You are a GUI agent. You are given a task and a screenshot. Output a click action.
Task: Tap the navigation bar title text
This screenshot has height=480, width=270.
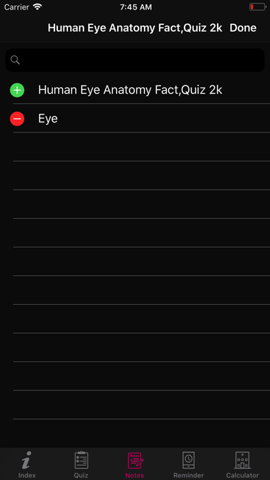pos(135,28)
